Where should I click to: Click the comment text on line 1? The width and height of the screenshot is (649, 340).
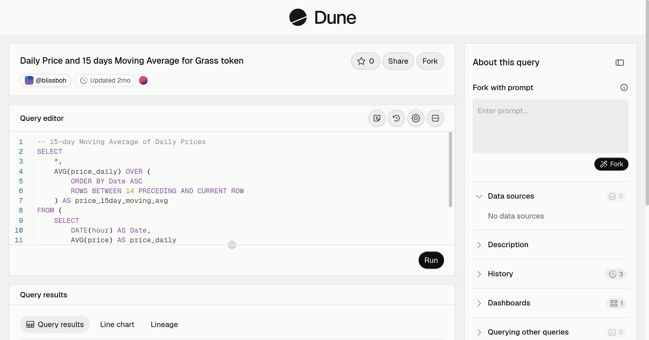121,142
